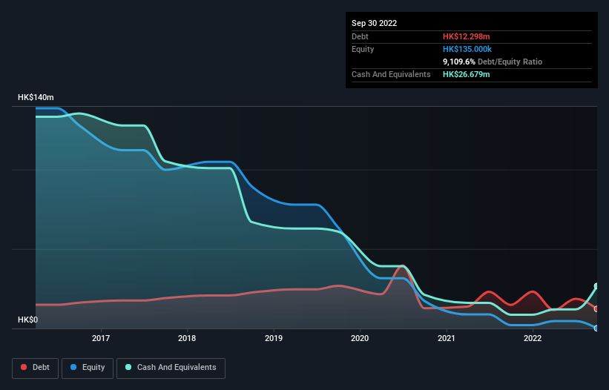Click the HK$135.000k equity value
This screenshot has height=390, width=609.
(467, 49)
